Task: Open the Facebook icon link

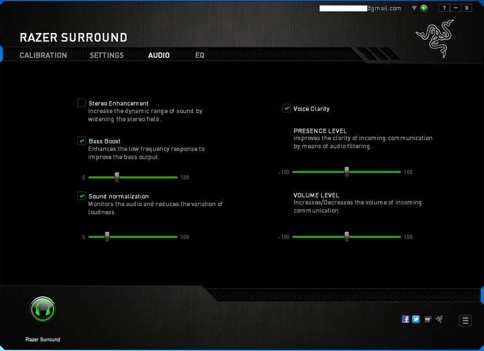Action: (x=405, y=319)
